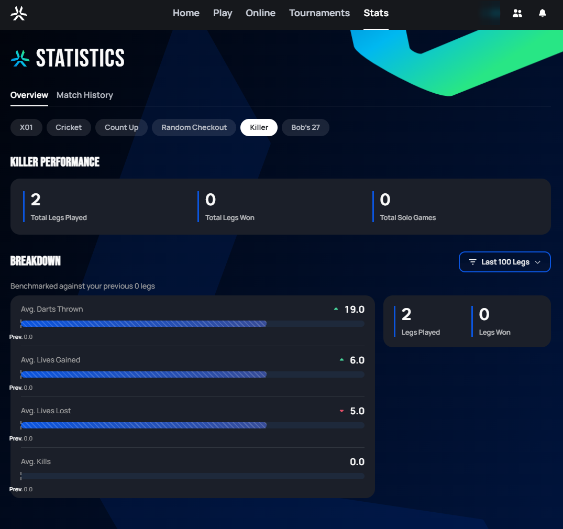Click Prev. 0.0 under Avg. Kills
The image size is (563, 529).
coord(21,490)
